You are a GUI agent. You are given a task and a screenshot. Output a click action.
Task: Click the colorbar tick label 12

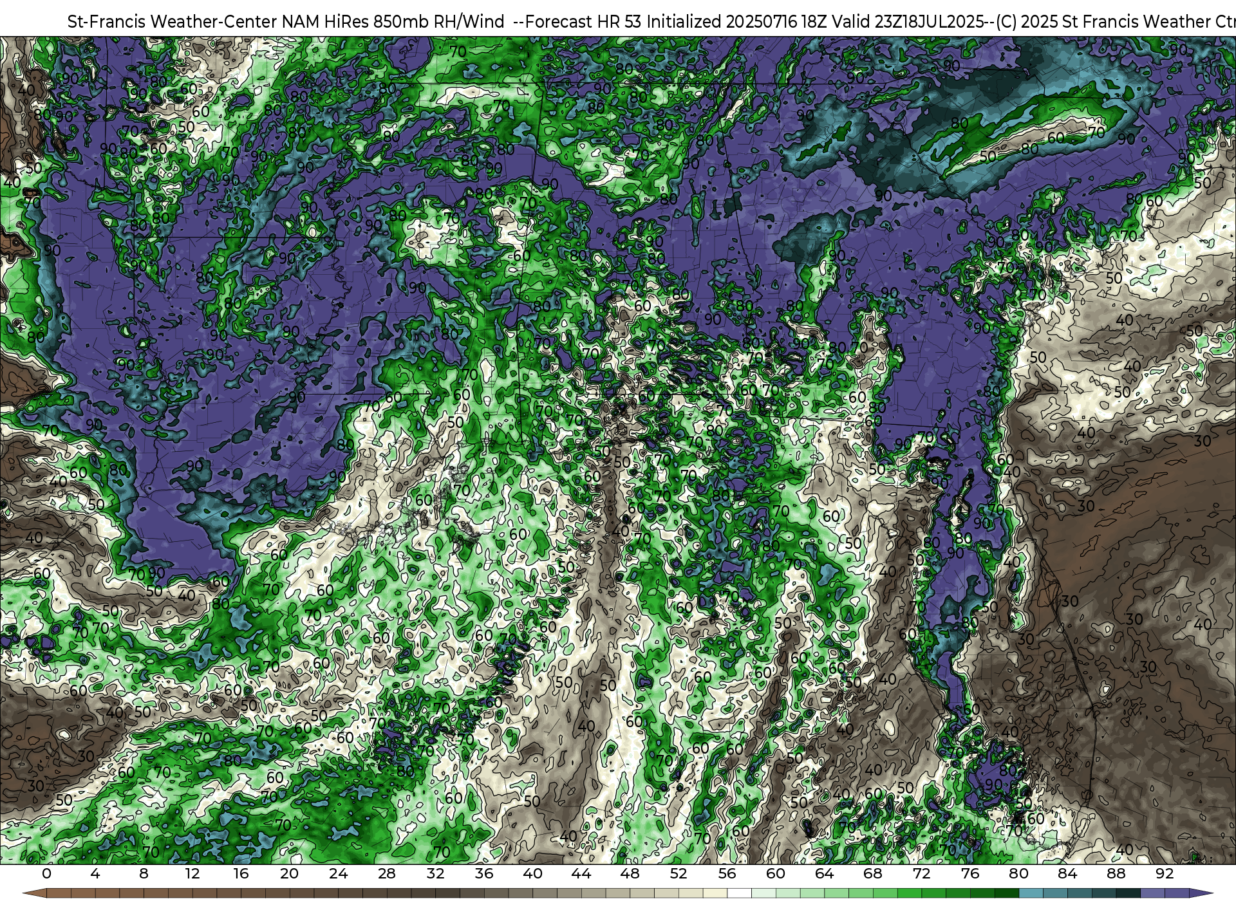(192, 873)
